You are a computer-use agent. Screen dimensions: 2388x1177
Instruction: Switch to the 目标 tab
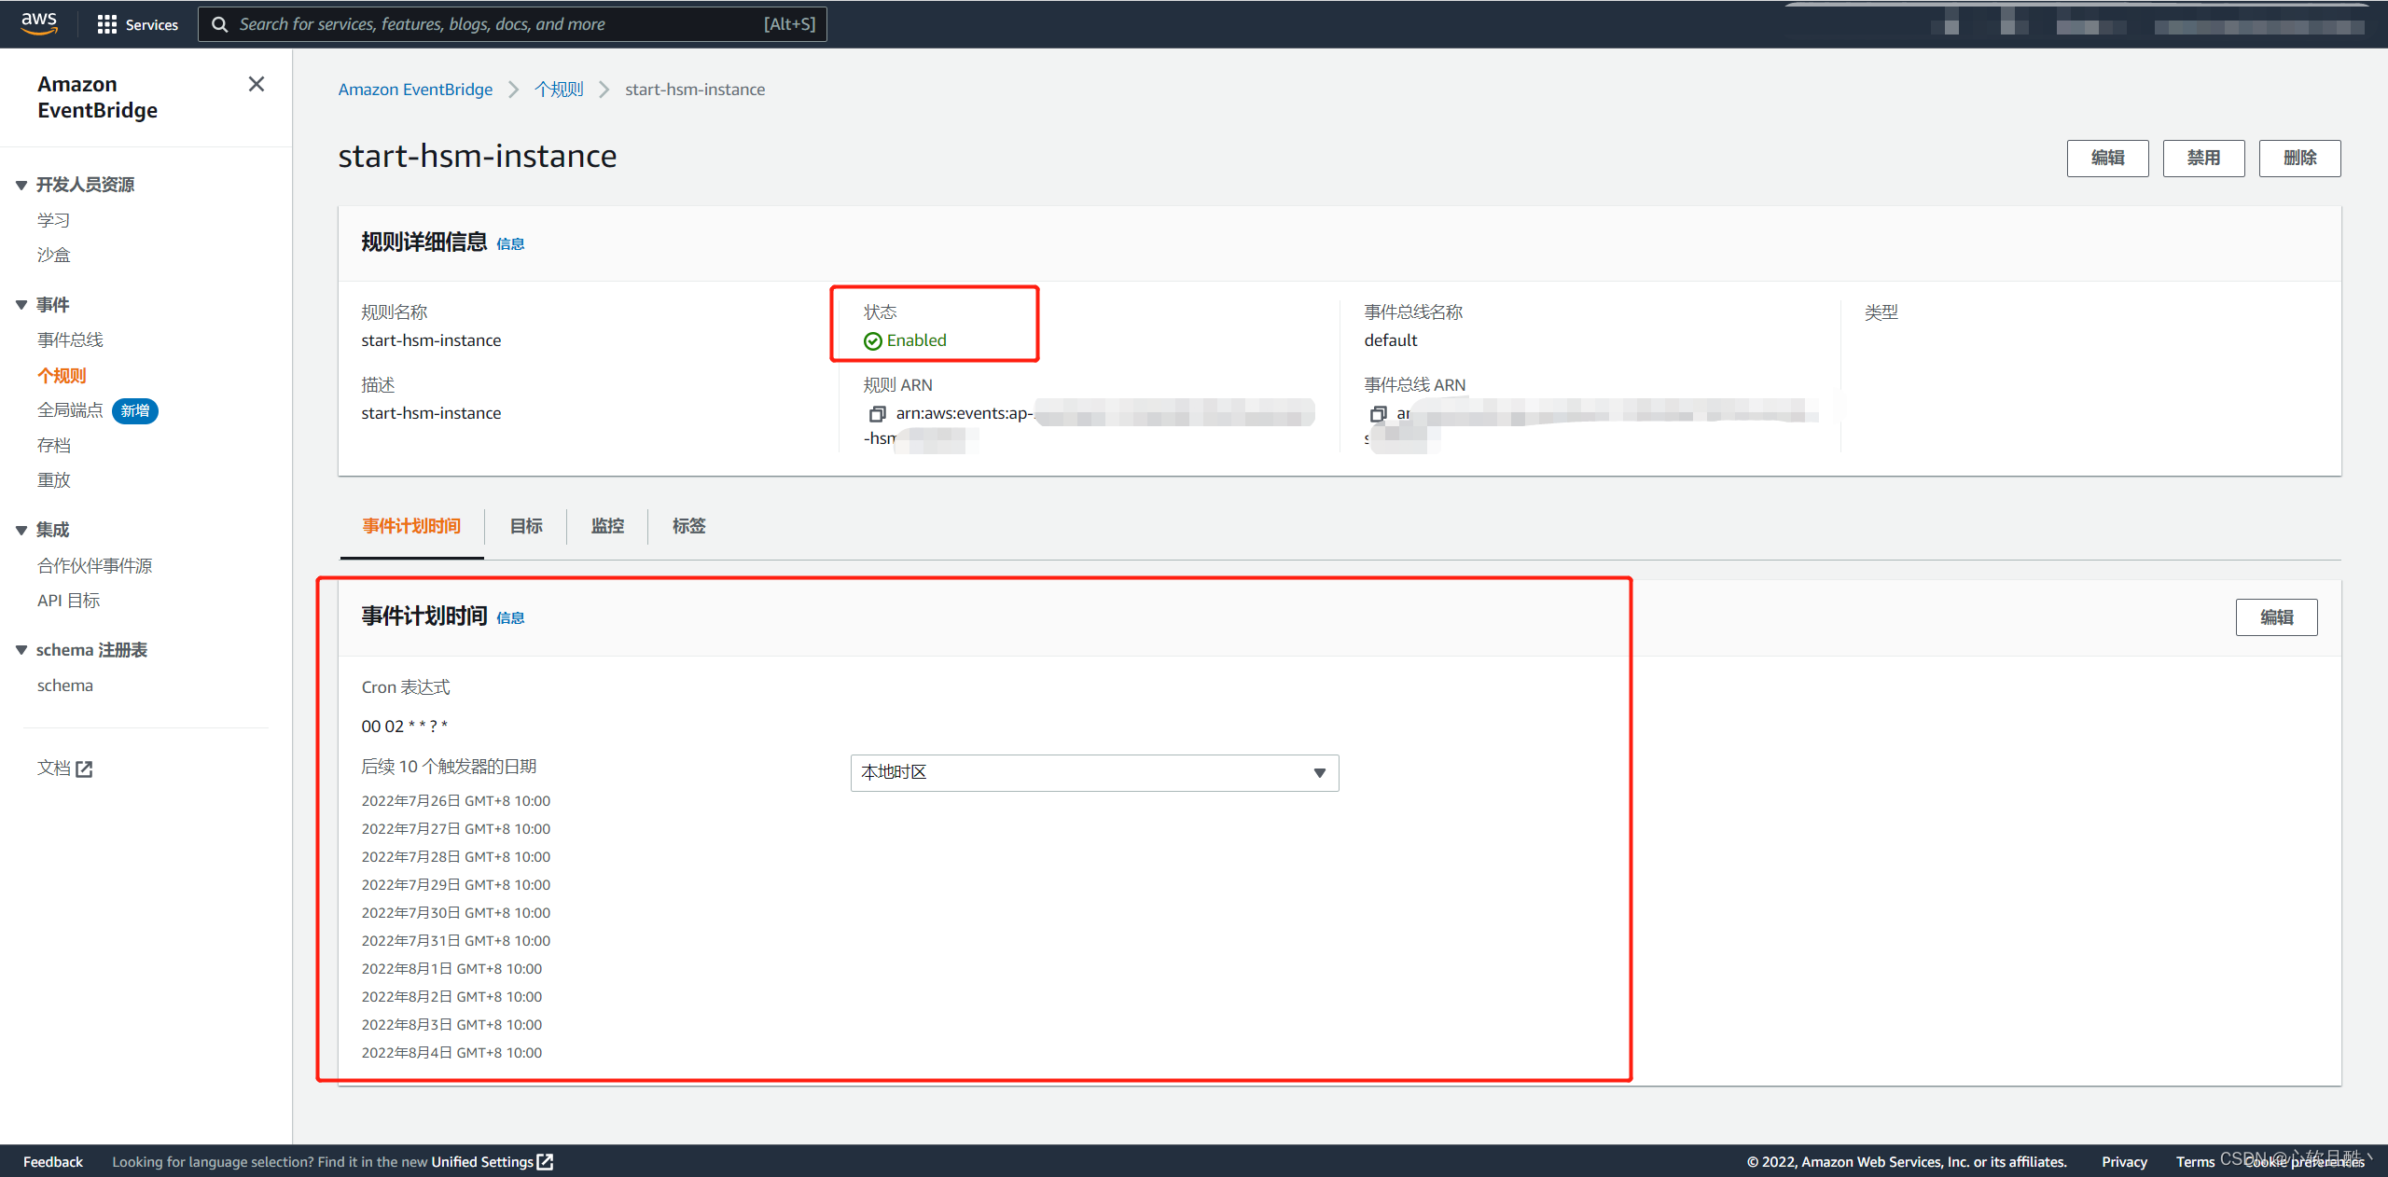[x=526, y=526]
